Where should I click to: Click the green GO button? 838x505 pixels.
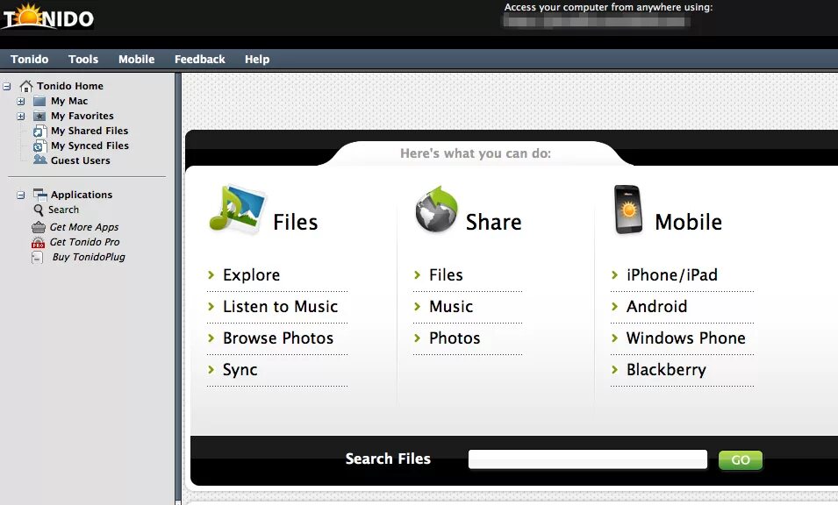pos(741,460)
